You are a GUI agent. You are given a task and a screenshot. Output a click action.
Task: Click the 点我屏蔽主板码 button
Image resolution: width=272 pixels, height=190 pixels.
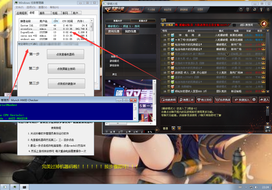[66, 69]
